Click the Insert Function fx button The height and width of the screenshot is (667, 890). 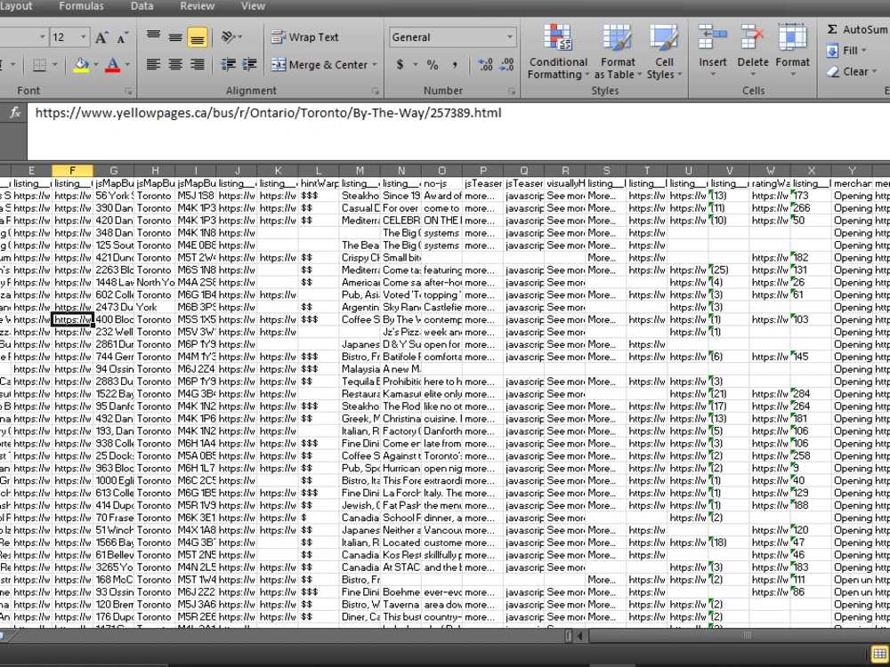tap(15, 112)
